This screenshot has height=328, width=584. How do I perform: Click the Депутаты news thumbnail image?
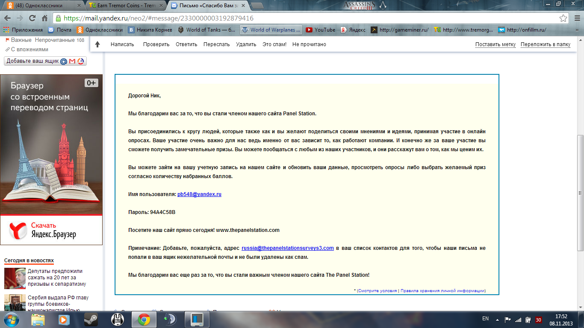[15, 278]
